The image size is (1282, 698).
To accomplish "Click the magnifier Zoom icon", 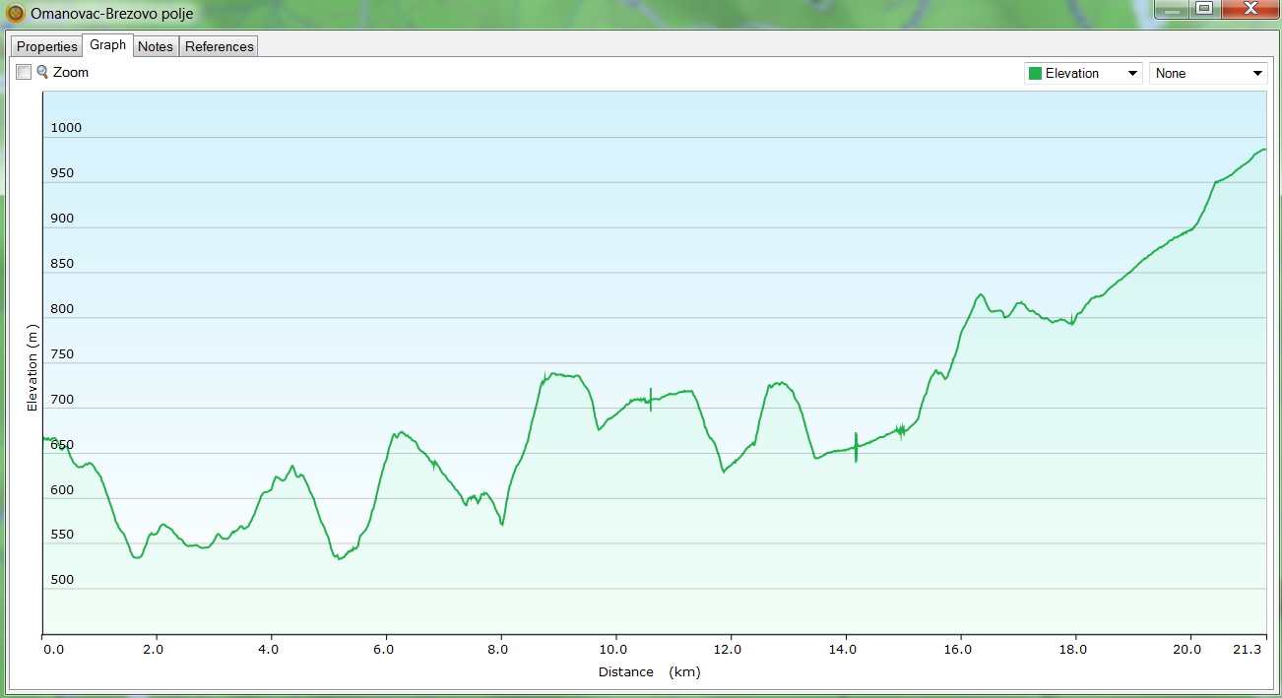I will 42,72.
